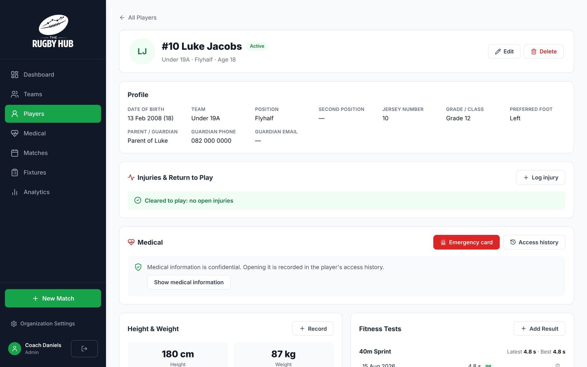Image resolution: width=587 pixels, height=367 pixels.
Task: Click the cleared-to-play checkmark icon
Action: [x=138, y=200]
